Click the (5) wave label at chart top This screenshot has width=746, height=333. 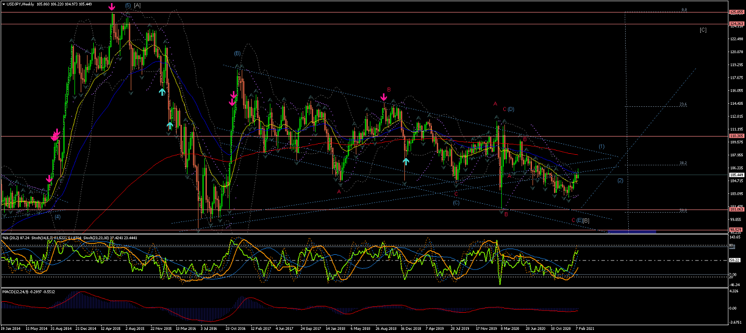pyautogui.click(x=128, y=5)
